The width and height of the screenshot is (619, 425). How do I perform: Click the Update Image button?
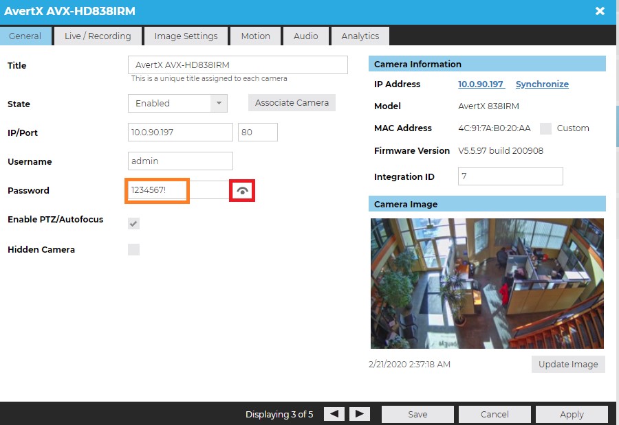click(x=568, y=365)
